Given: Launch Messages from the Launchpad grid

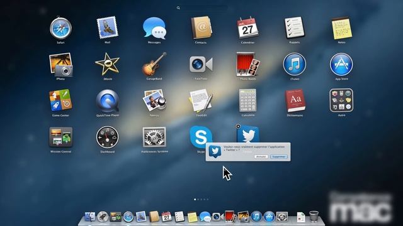Looking at the screenshot, I should [x=154, y=28].
